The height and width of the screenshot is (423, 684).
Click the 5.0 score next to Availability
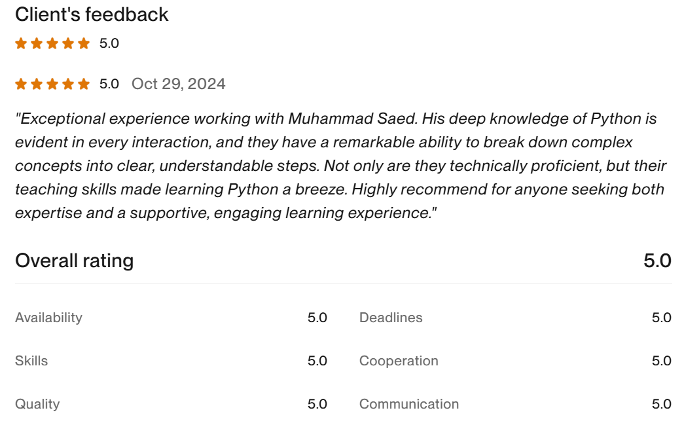click(317, 318)
